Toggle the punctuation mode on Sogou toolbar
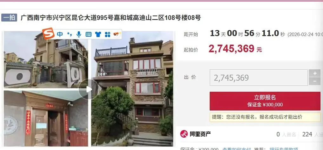This screenshot has height=150, width=323. (x=69, y=34)
